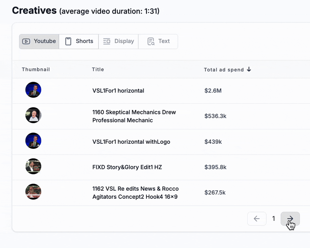Open the thumbnail for VSL1For1 horizontal
The image size is (310, 248).
(33, 90)
